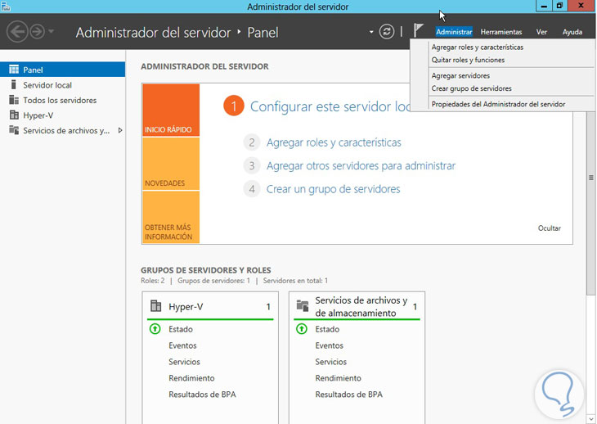The image size is (597, 424).
Task: Expand Servicios de archivos sidebar arrow
Action: coord(120,130)
